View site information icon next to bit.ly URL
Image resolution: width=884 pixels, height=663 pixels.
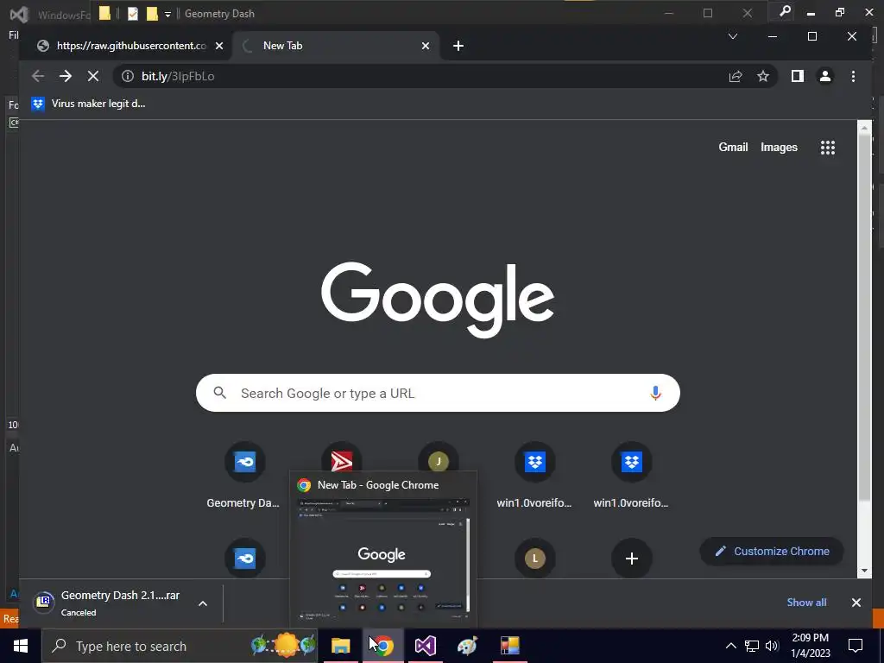(x=128, y=76)
